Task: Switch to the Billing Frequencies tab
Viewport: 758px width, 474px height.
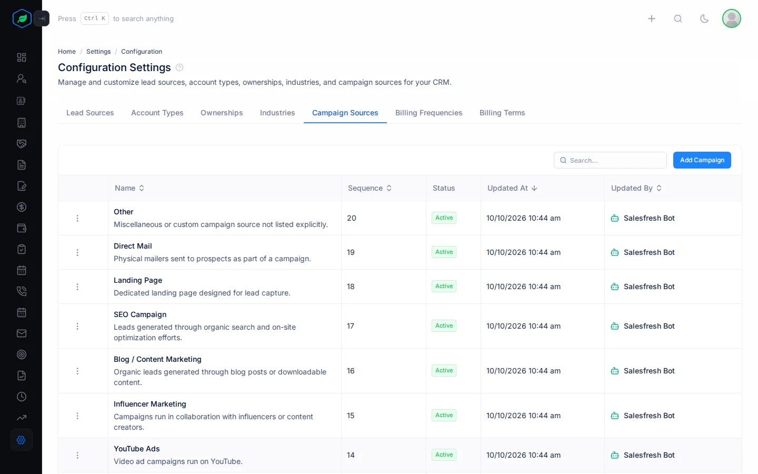Action: click(x=429, y=113)
